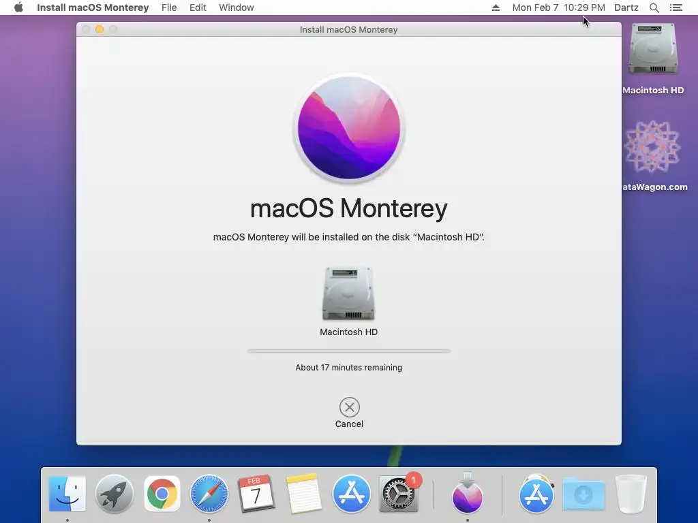Image resolution: width=698 pixels, height=523 pixels.
Task: Click 'About 17 minutes remaining' text
Action: coord(348,367)
